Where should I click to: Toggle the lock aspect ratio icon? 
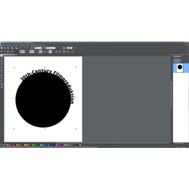45,52
